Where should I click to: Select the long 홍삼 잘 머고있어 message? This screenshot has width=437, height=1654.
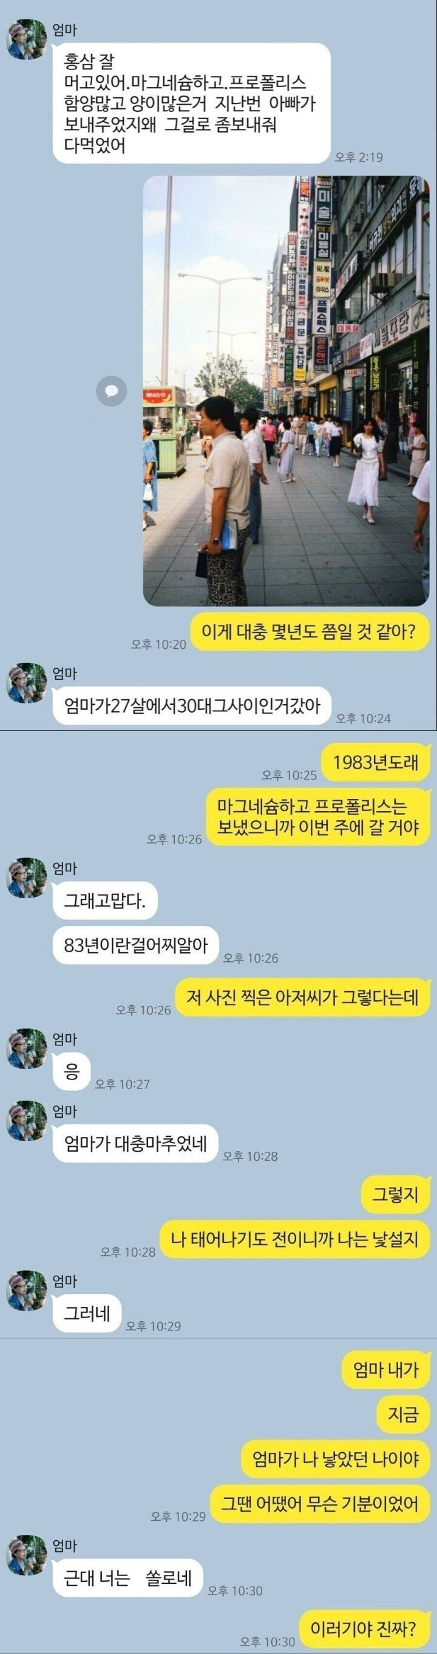click(192, 103)
